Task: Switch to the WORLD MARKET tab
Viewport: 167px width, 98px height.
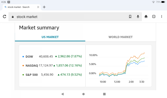Action: pyautogui.click(x=121, y=37)
